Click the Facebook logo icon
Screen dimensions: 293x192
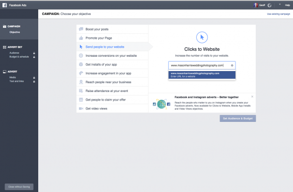pos(4,5)
